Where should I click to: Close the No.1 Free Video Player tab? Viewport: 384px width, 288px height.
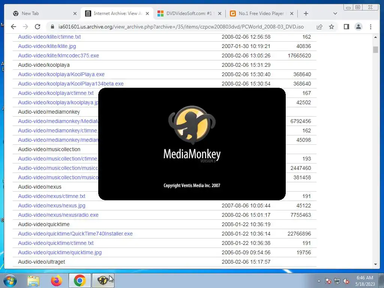(x=292, y=13)
